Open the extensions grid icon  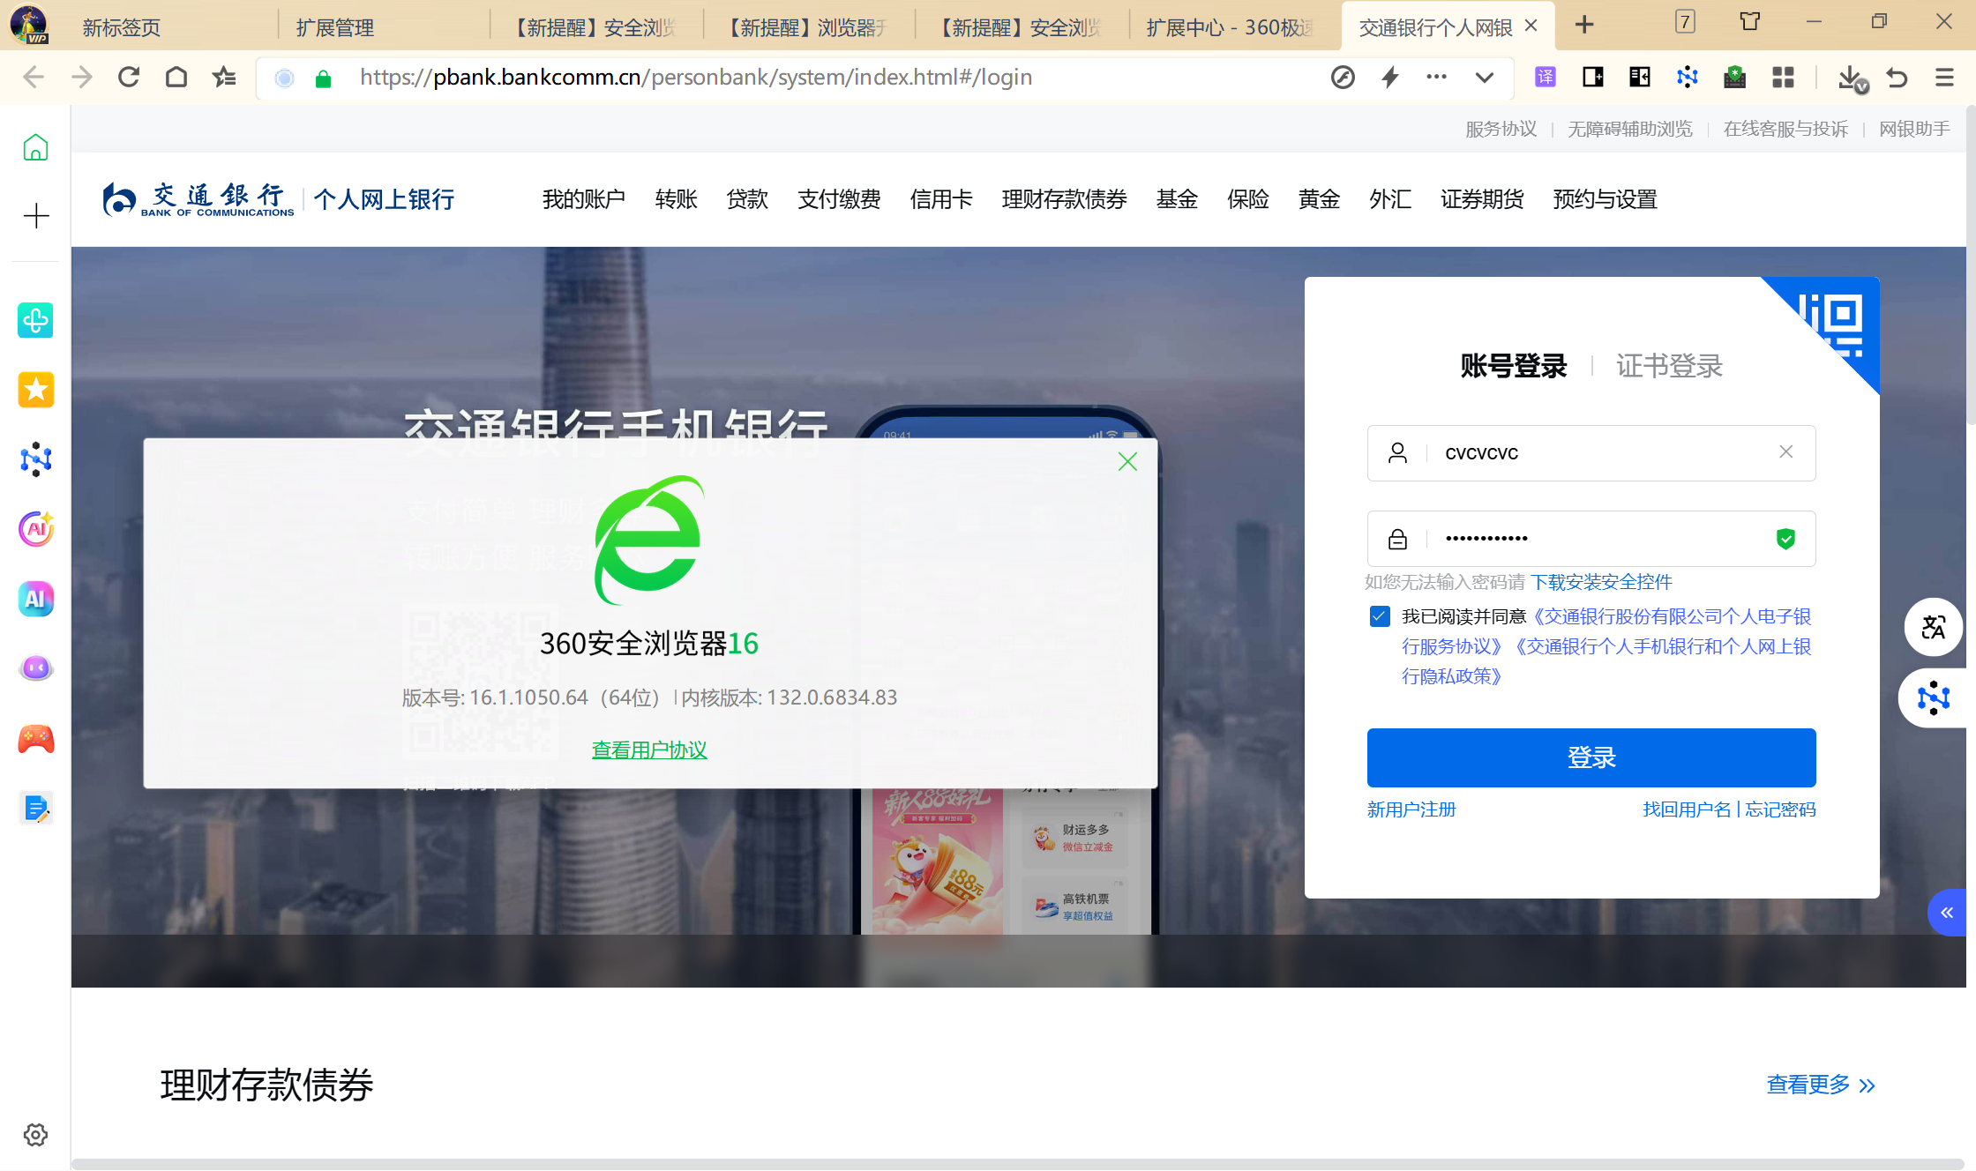(x=1783, y=78)
